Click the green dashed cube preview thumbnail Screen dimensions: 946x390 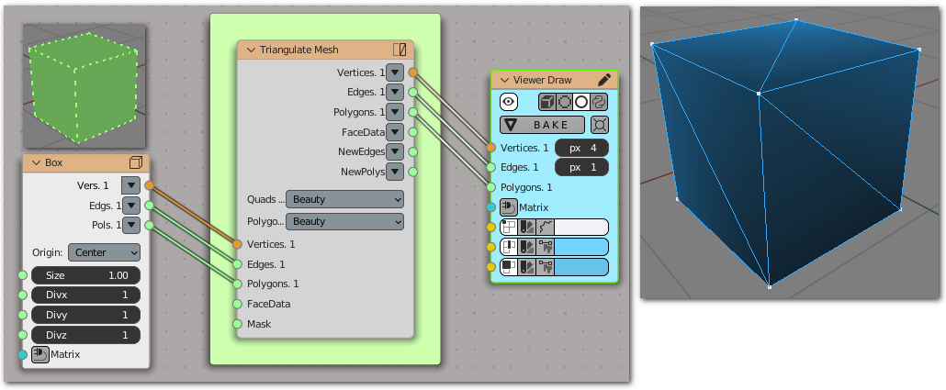[84, 86]
